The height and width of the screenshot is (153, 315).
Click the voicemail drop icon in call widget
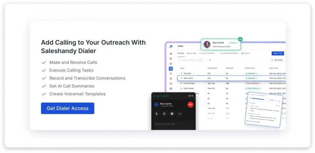click(180, 114)
